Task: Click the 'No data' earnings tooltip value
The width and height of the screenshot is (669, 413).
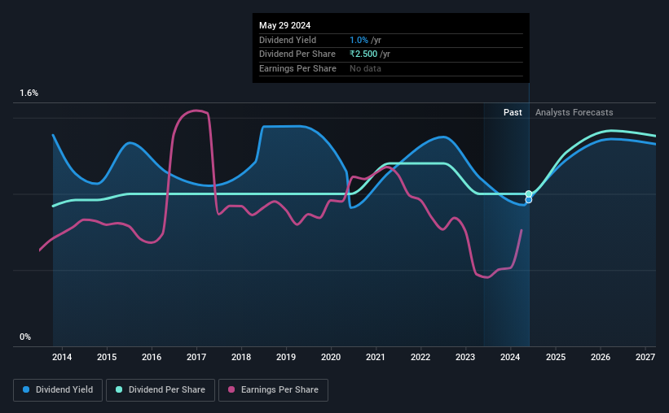Action: click(x=365, y=68)
